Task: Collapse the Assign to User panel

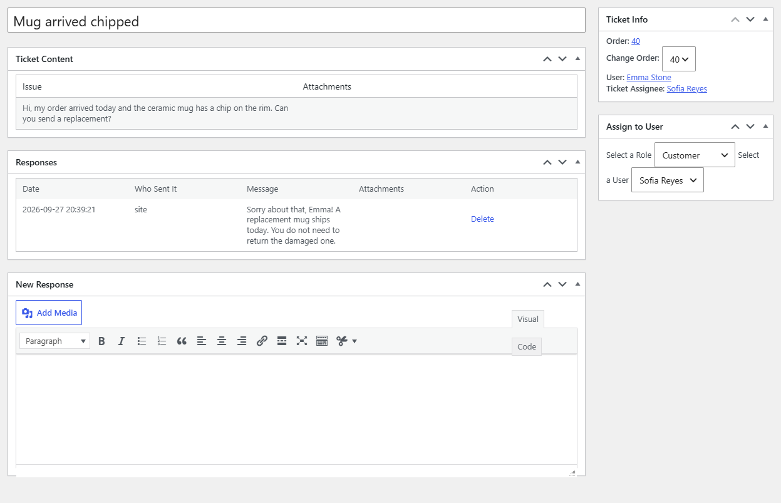Action: pos(765,127)
